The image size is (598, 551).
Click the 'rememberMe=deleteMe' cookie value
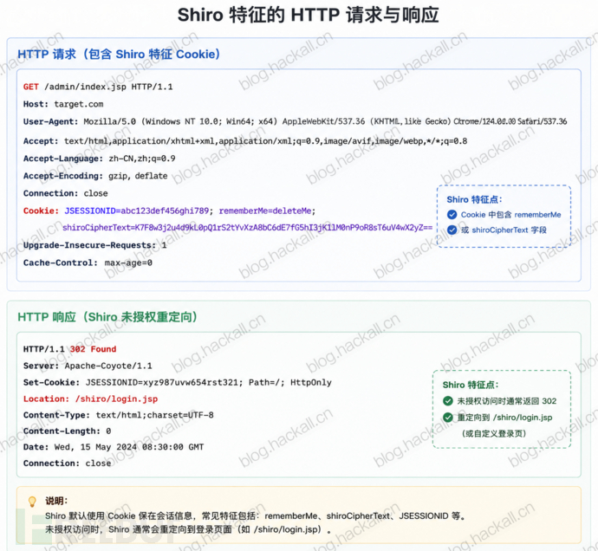[x=265, y=211]
